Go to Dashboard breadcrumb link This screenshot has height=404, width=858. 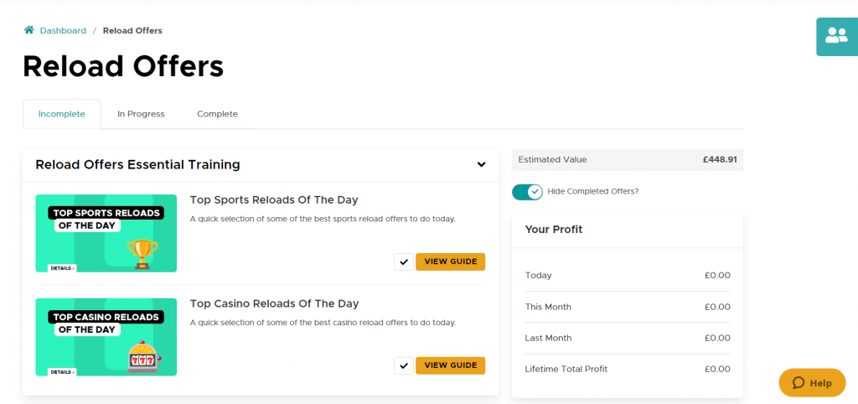63,30
